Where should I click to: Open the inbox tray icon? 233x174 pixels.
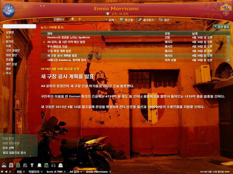click(x=11, y=165)
